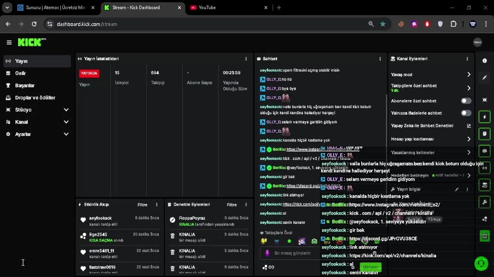
Task: Switch to the YouTube browser tab
Action: [x=229, y=8]
